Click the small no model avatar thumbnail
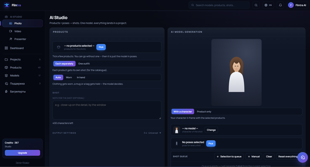The width and height of the screenshot is (310, 167). point(177,130)
